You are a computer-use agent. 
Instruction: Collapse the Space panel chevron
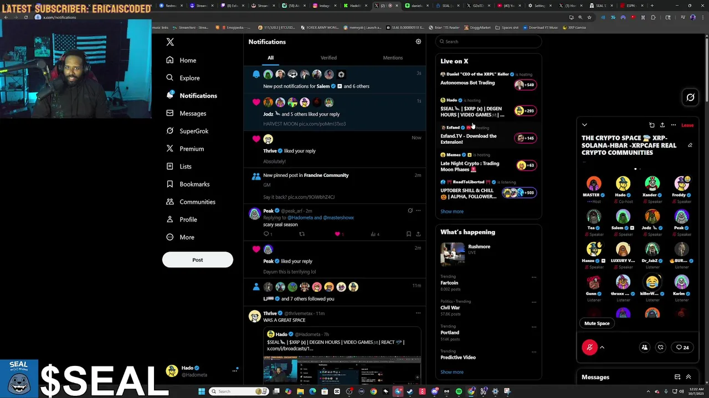click(x=584, y=125)
